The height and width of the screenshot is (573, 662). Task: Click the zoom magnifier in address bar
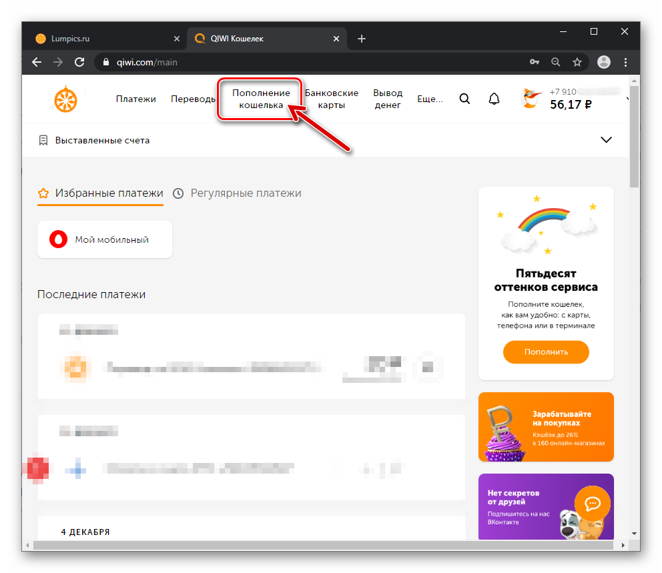coord(556,63)
